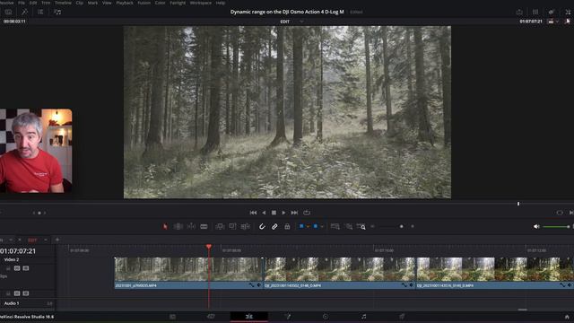Image resolution: width=574 pixels, height=323 pixels.
Task: Toggle the Metadata panel icon
Action: click(552, 12)
